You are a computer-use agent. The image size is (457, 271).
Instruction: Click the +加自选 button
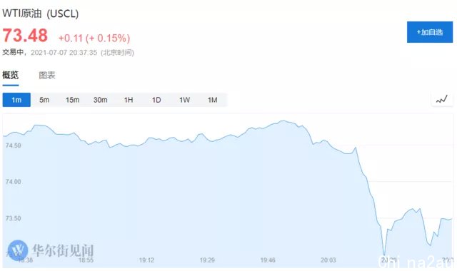click(430, 32)
